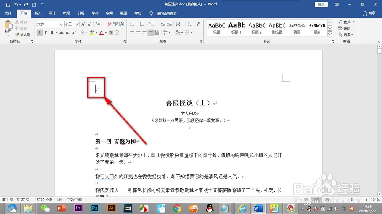Viewport: 382px width, 214px height.
Task: Increase paragraph indent
Action: [x=169, y=24]
